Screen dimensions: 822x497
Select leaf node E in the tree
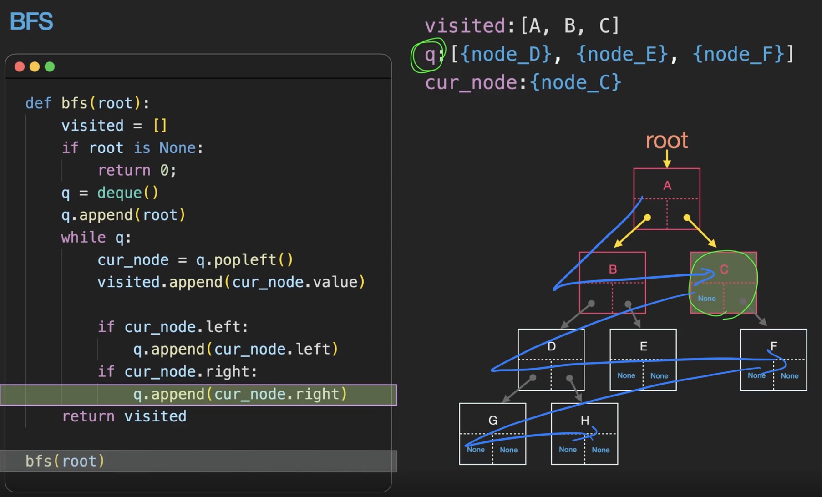(643, 346)
